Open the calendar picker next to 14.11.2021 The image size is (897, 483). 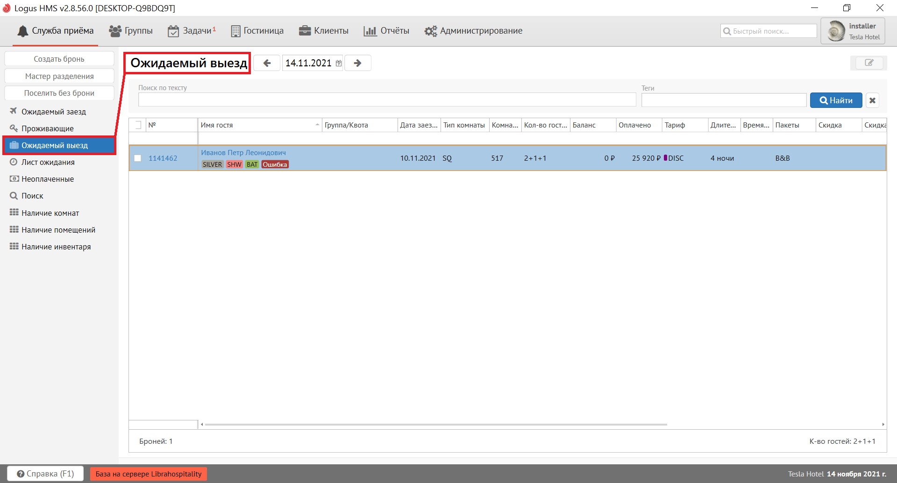point(339,64)
